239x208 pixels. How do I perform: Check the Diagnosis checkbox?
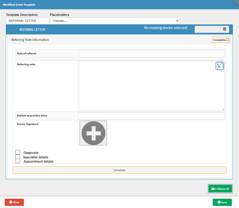click(x=18, y=152)
